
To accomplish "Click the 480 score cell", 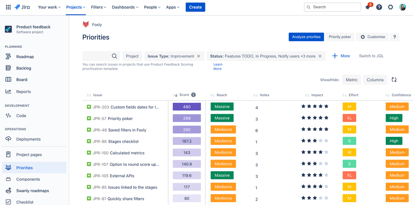I will (187, 107).
